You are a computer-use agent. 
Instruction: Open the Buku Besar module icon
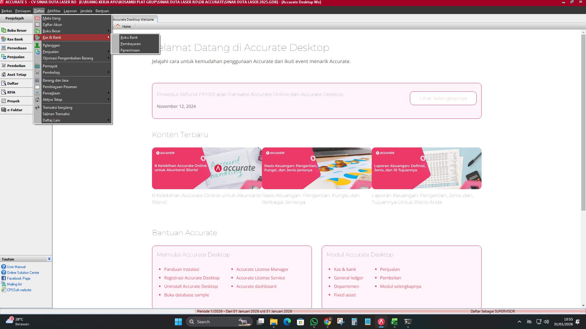[17, 30]
